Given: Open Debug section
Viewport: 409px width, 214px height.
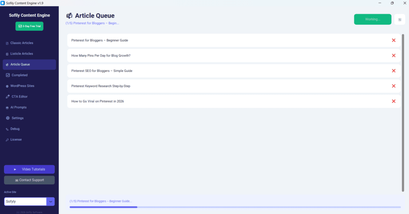Looking at the screenshot, I should point(29,129).
